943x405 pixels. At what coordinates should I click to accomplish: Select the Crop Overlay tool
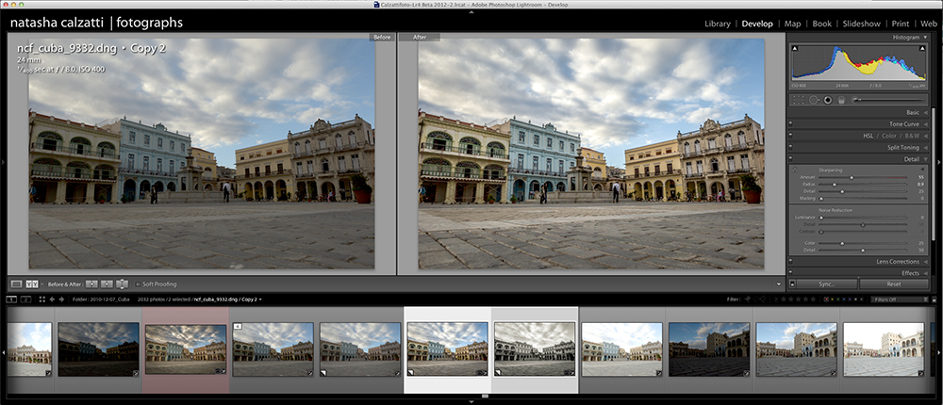(x=799, y=100)
